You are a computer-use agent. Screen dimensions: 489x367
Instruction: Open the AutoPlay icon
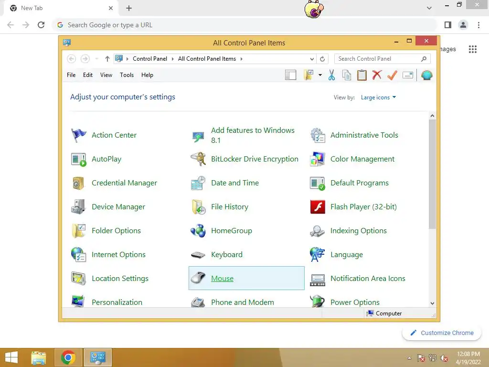pos(78,159)
